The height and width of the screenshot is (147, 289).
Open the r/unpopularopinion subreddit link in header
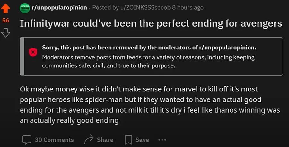(x=59, y=8)
